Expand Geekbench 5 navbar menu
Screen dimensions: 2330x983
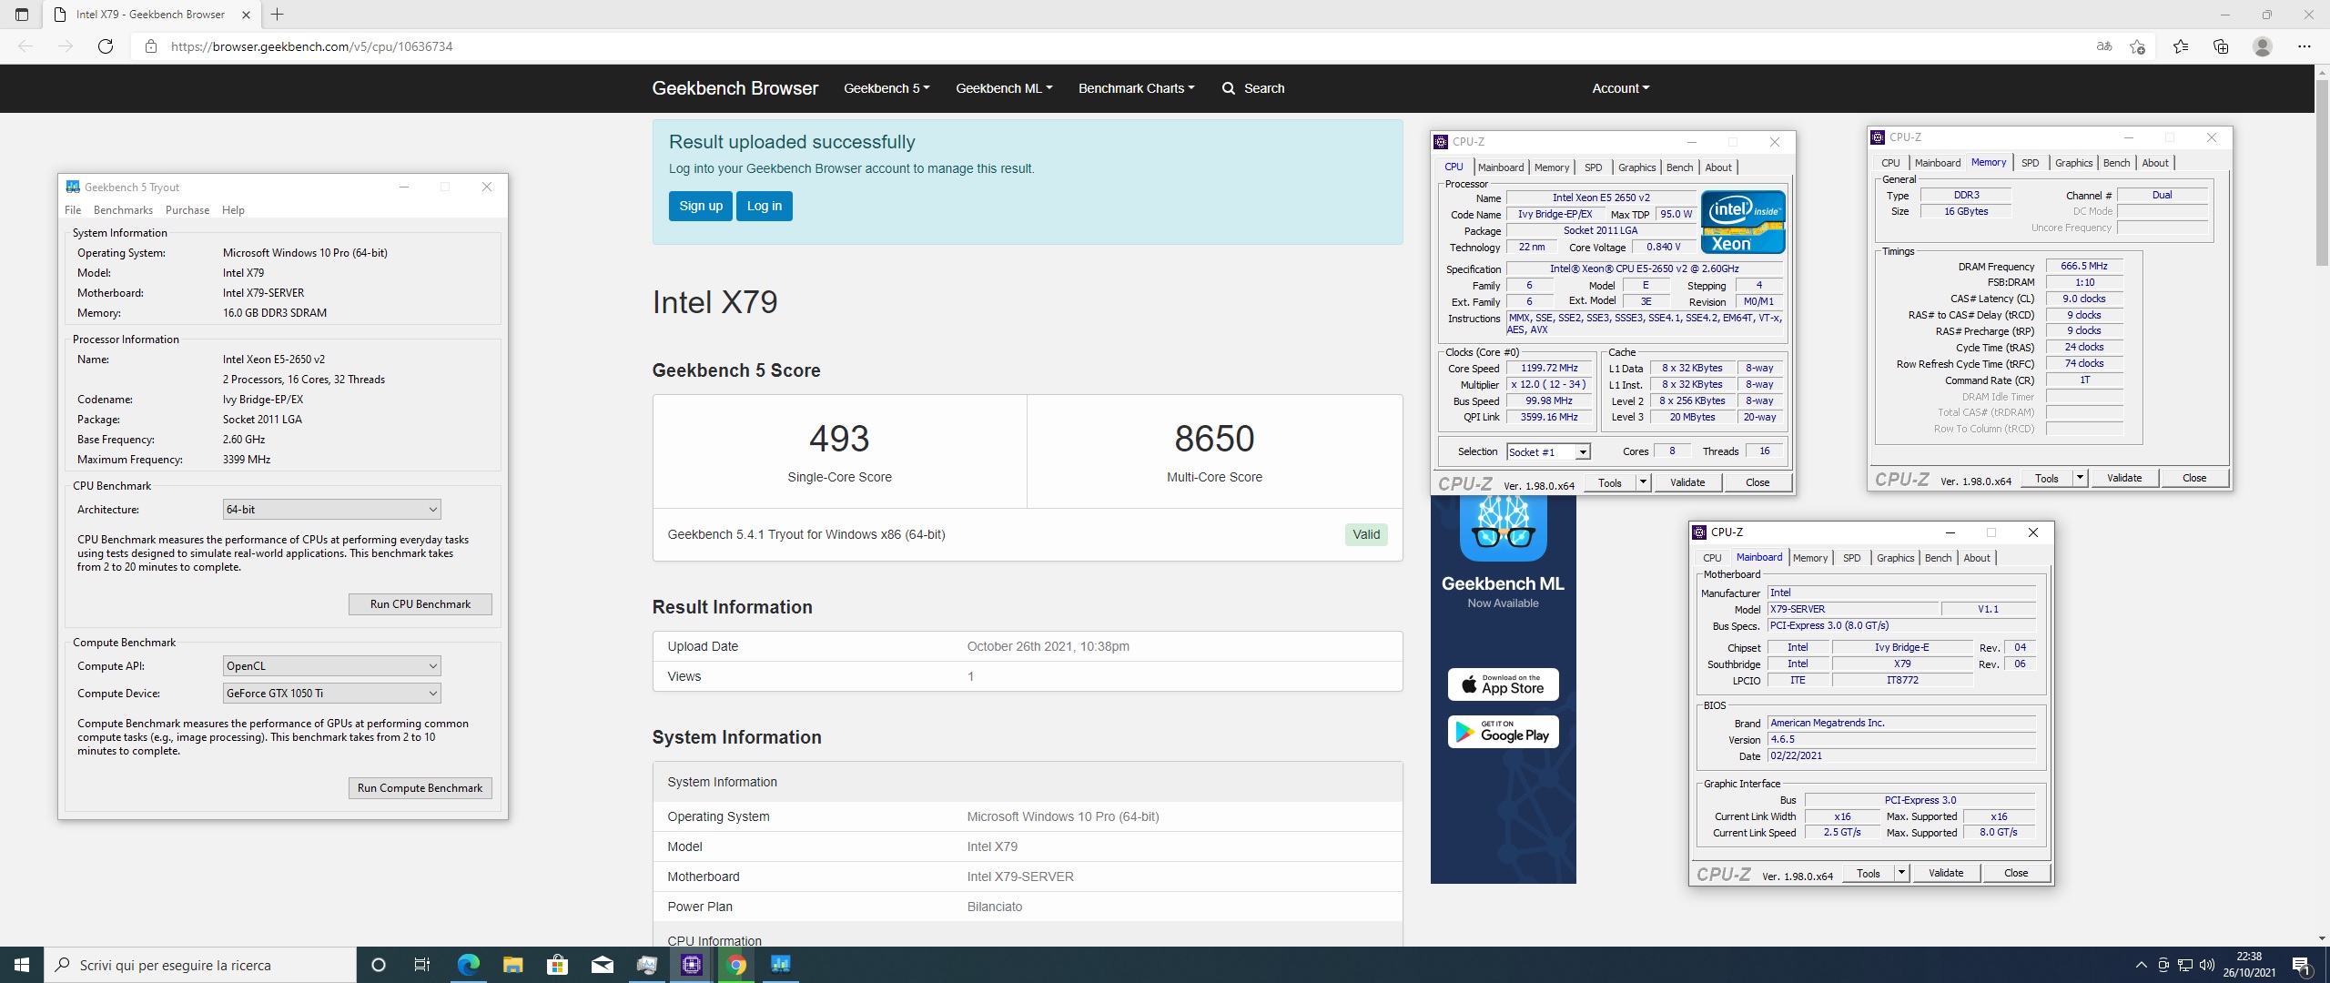(x=886, y=88)
